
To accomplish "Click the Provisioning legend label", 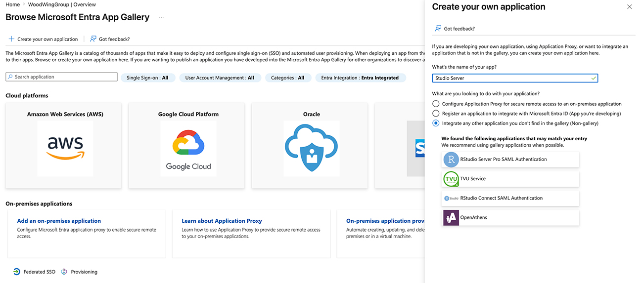I will click(84, 272).
